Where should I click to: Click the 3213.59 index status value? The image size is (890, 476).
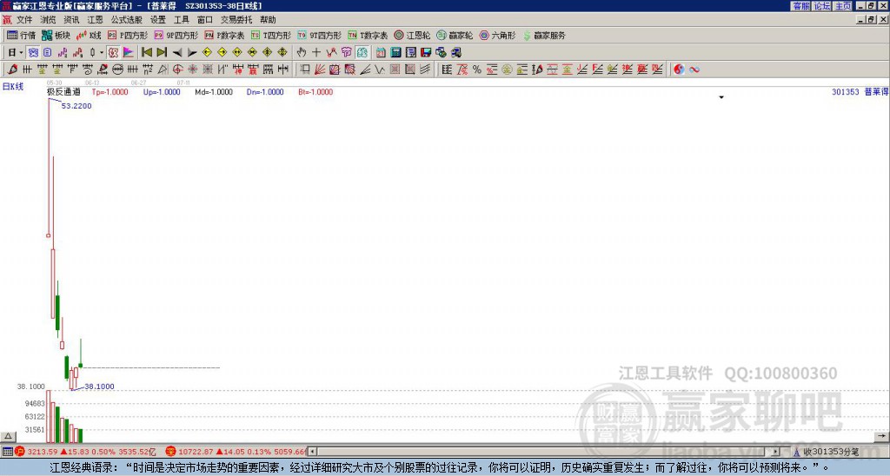[43, 452]
